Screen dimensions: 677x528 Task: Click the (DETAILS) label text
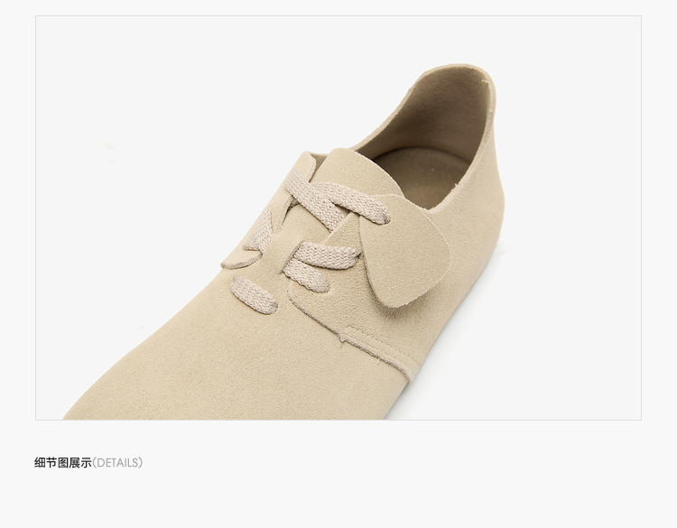point(117,463)
